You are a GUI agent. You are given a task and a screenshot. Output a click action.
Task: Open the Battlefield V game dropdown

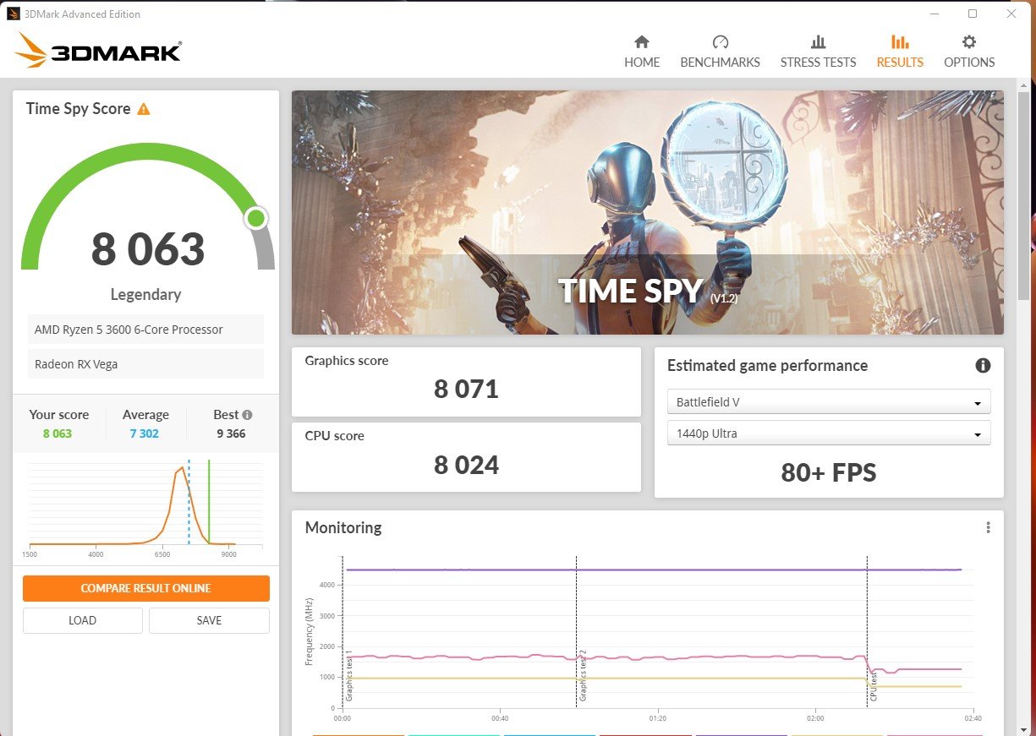(829, 402)
